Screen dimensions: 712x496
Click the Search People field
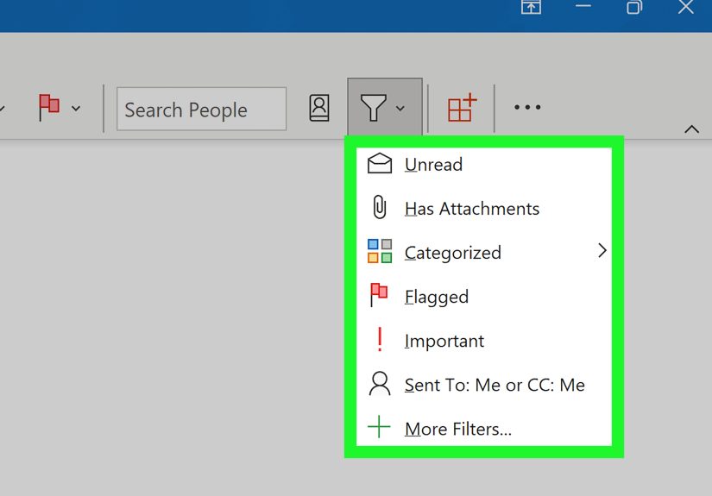(202, 109)
